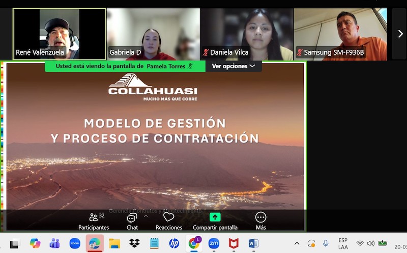This screenshot has width=407, height=253.
Task: Open the HP app in taskbar
Action: pos(174,243)
